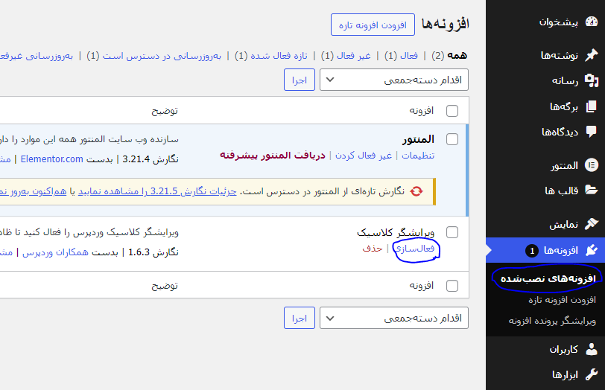
Task: Click the Plugins (افزونه‌ها) plug icon
Action: (592, 251)
